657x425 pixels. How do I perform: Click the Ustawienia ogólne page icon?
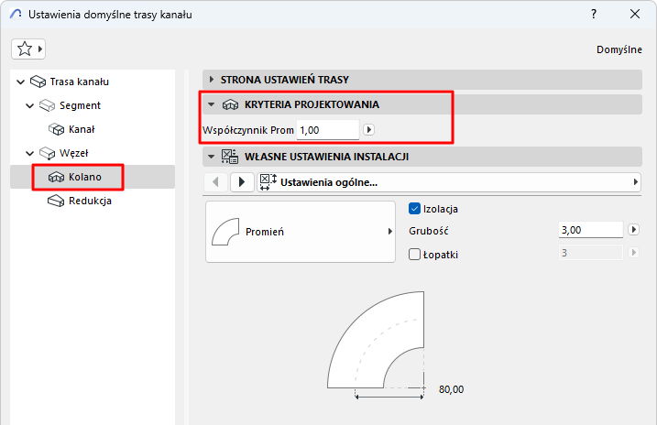[x=268, y=182]
